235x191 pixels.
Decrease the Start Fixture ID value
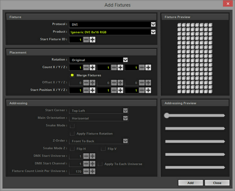[86, 40]
